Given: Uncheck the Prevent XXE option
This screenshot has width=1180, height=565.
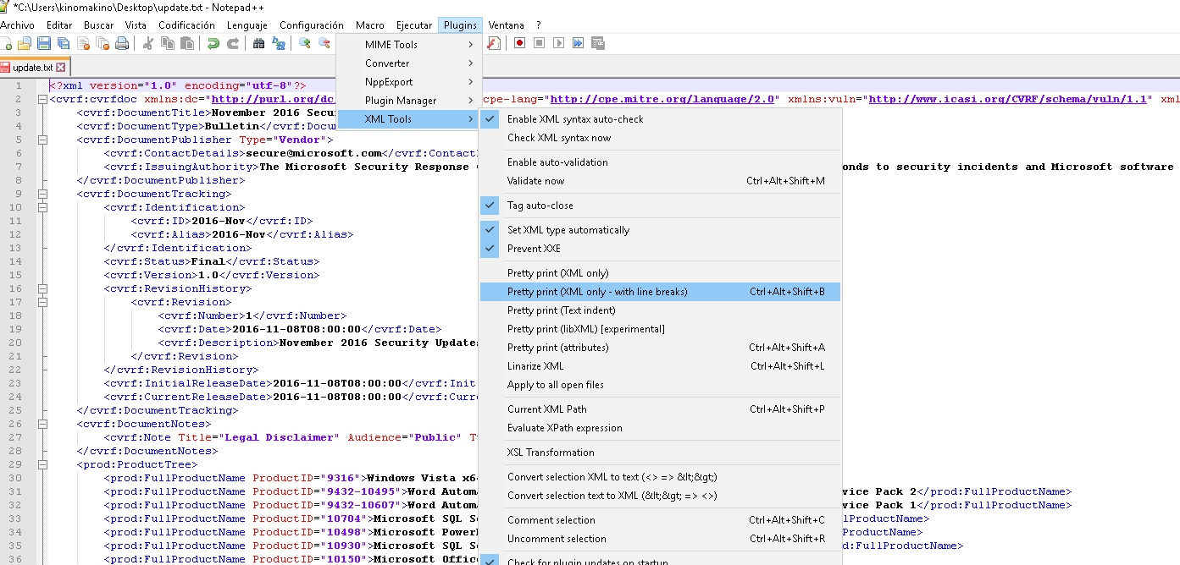Looking at the screenshot, I should click(x=534, y=249).
